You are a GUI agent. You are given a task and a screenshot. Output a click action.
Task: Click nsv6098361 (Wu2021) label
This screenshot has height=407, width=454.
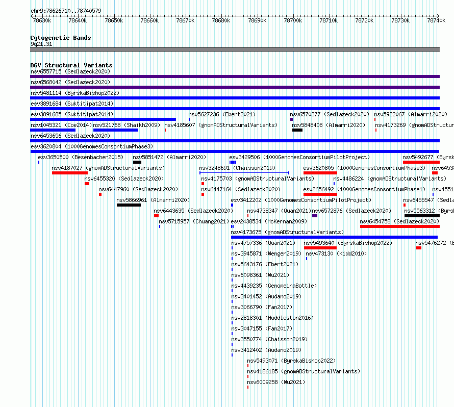tap(260, 275)
